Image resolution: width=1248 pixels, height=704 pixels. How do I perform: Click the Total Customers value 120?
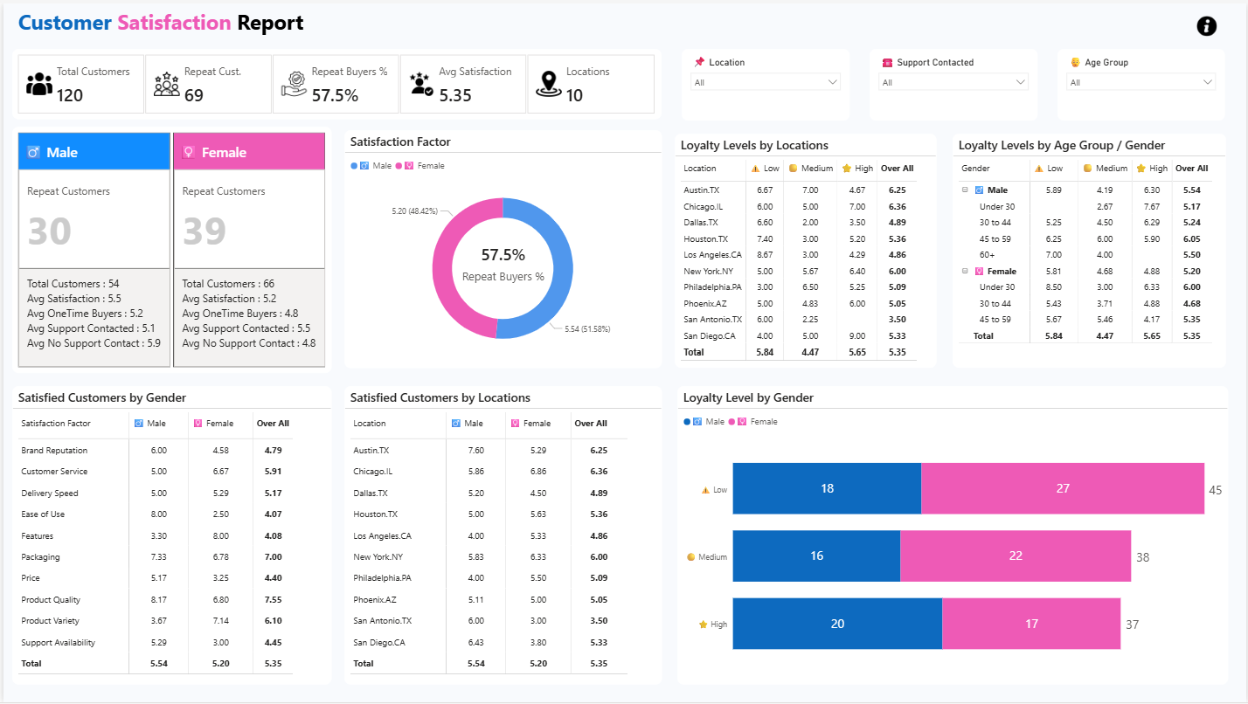[70, 95]
